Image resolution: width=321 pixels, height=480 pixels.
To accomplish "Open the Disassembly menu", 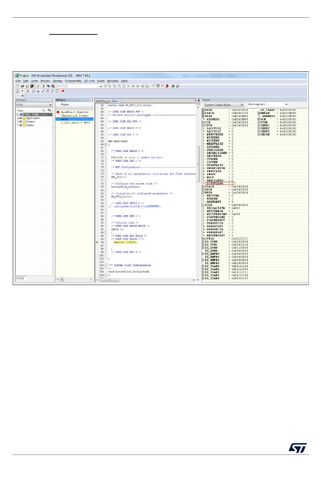I will click(73, 81).
